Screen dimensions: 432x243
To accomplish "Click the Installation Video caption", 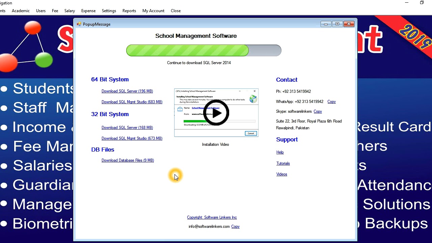I will (215, 144).
